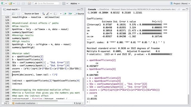Click line number 136 in the gutter
This screenshot has width=191, height=107.
click(7, 56)
